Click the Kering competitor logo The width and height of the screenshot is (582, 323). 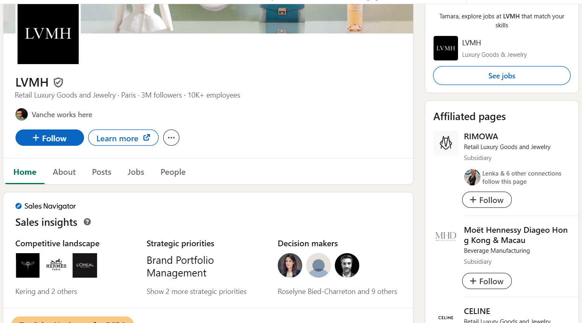28,265
